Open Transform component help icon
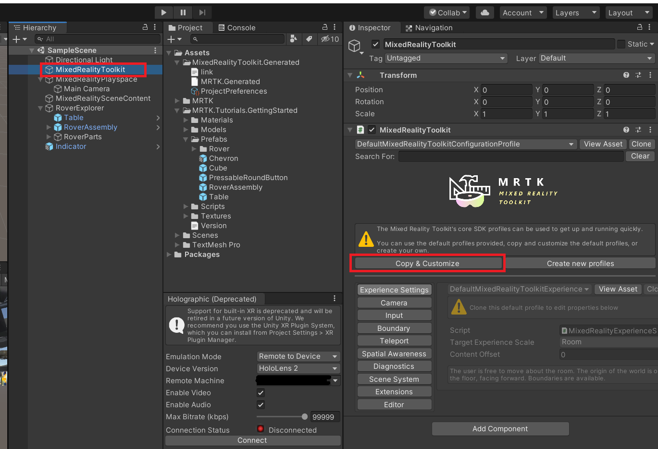Screen dimensions: 658x449 click(x=626, y=75)
